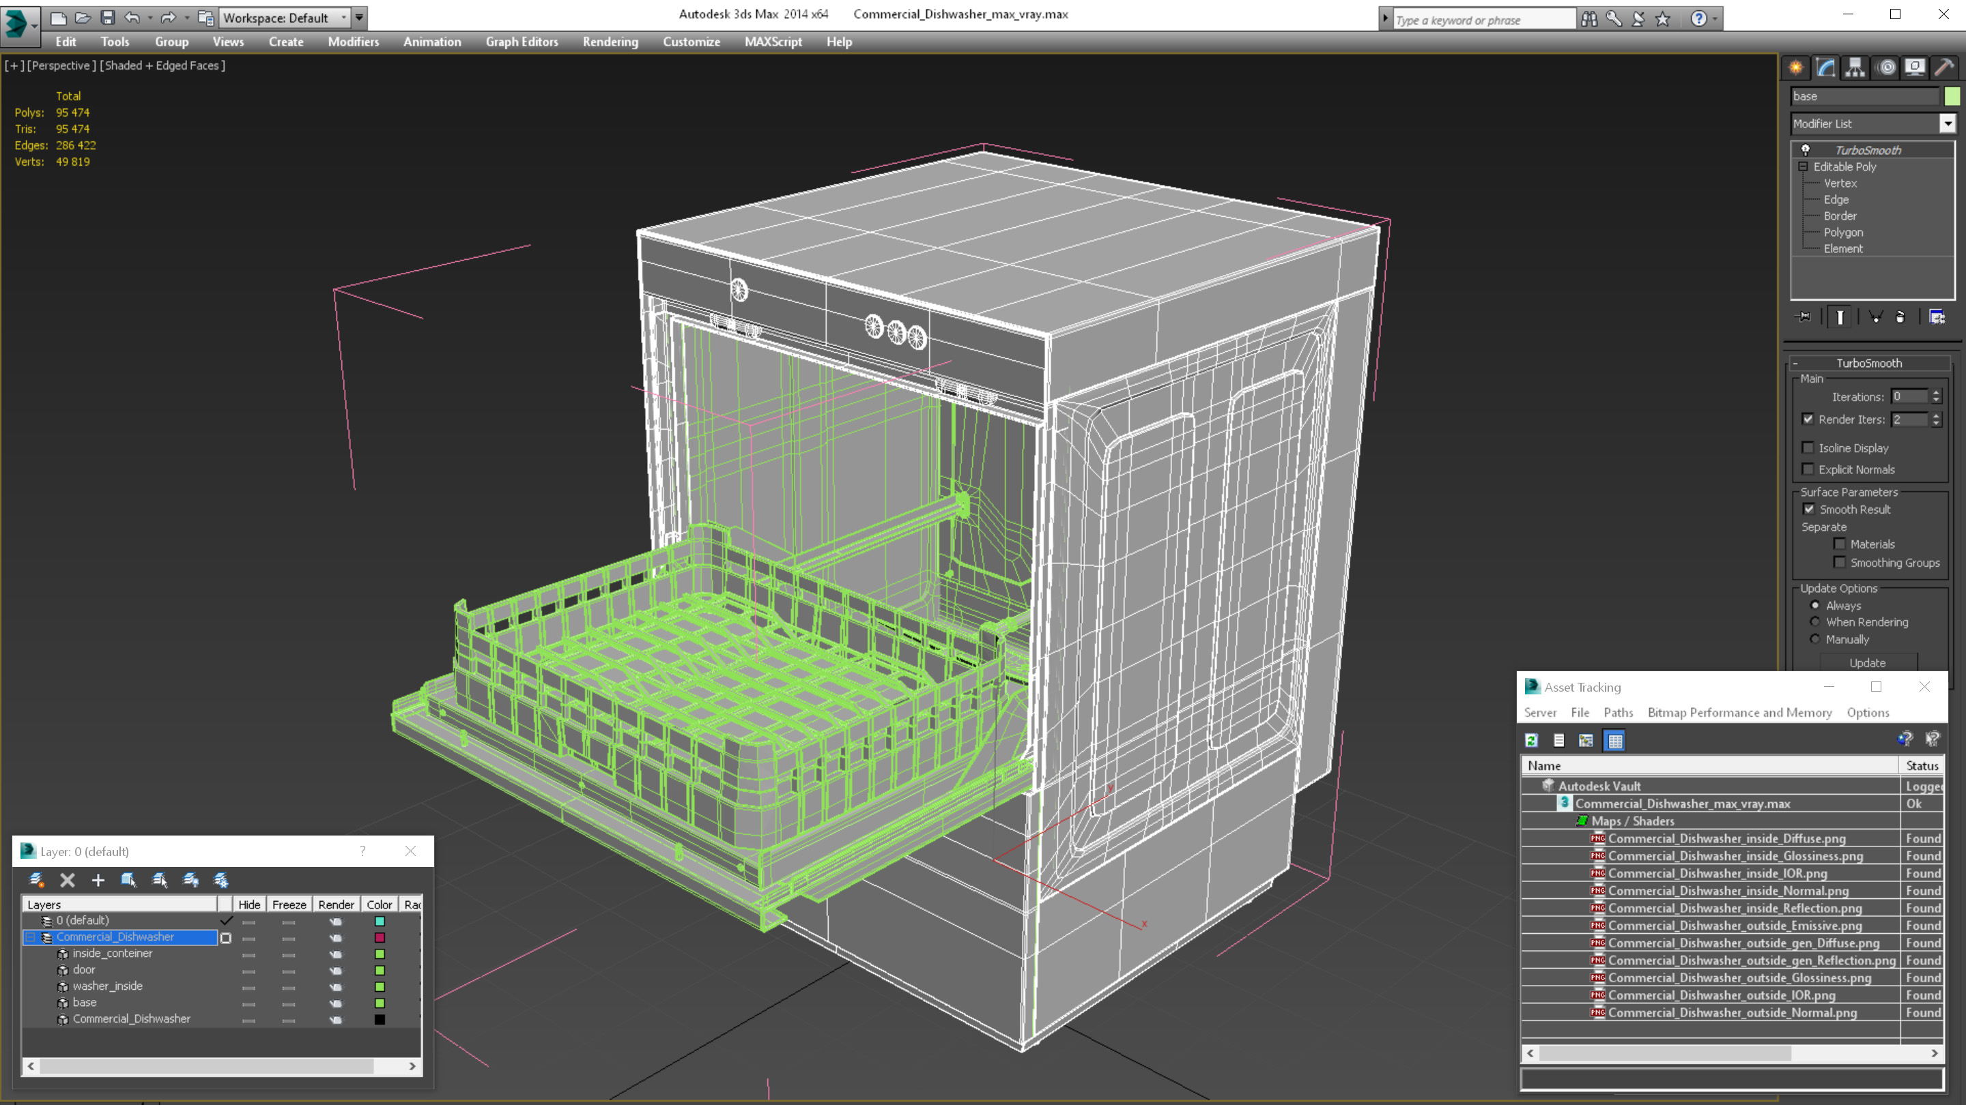Switch Asset Tracking to table view
1966x1105 pixels.
pyautogui.click(x=1615, y=739)
